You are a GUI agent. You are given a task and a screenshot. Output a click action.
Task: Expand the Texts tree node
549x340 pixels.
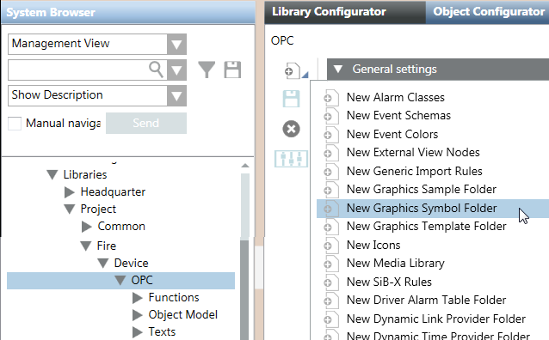click(x=138, y=332)
